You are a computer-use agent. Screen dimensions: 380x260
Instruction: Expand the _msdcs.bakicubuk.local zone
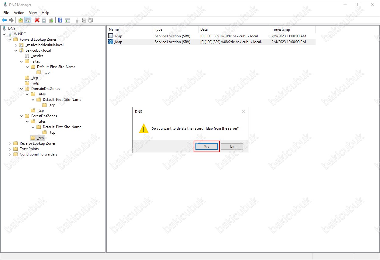click(x=16, y=45)
